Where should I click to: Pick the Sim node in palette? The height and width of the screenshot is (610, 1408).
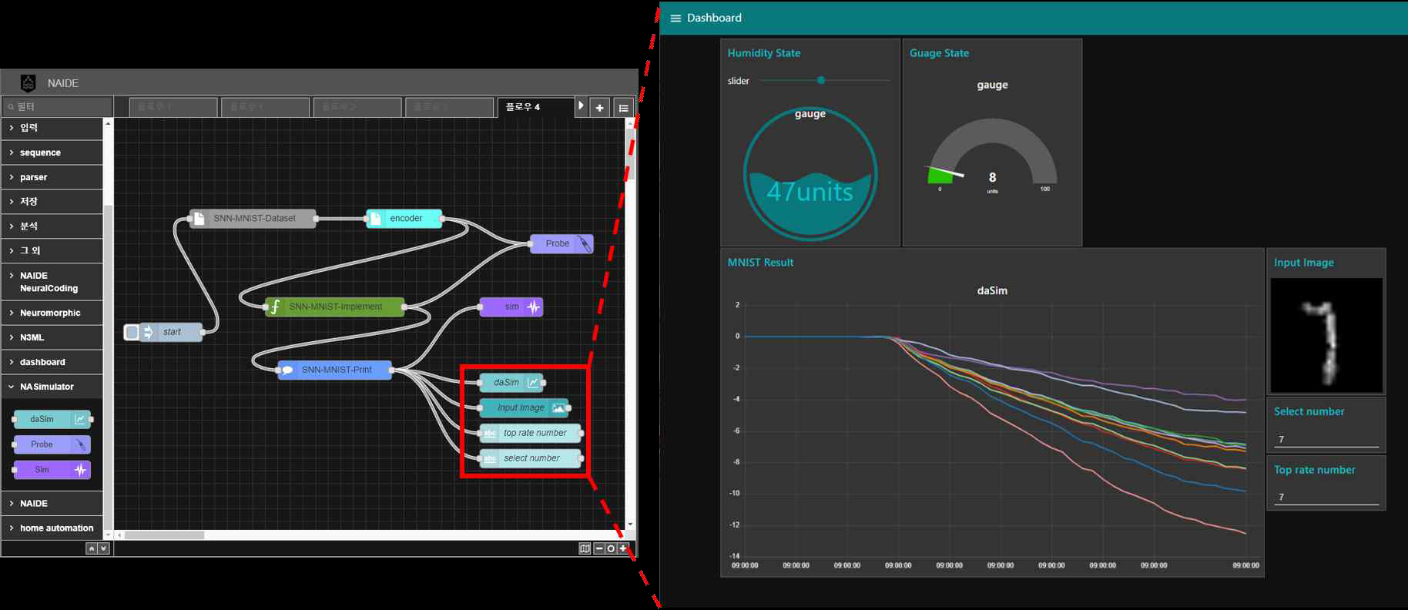52,470
